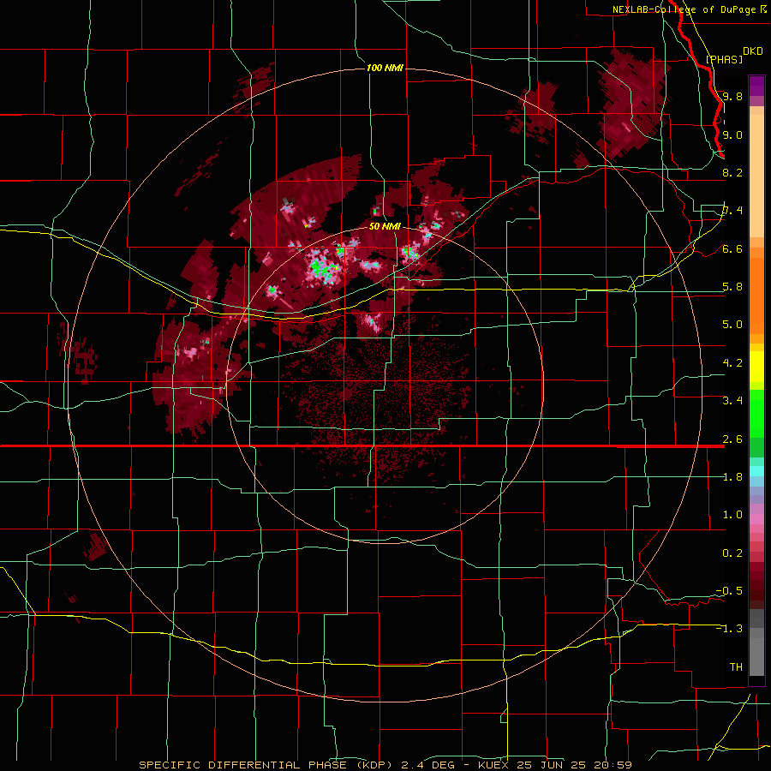This screenshot has width=771, height=771.
Task: Click the Specific Differential Phase (KDP) caption
Action: click(266, 765)
